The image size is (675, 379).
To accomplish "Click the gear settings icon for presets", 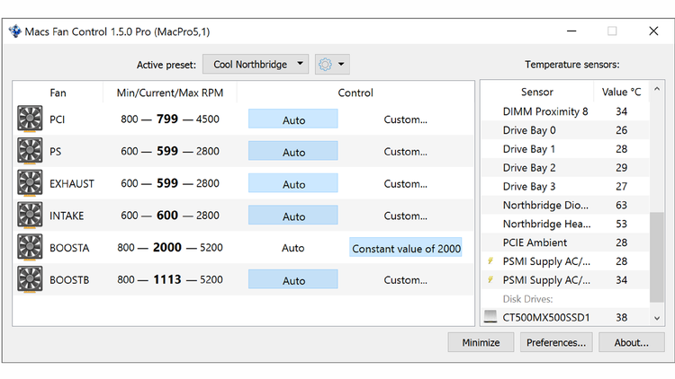I will tap(325, 65).
